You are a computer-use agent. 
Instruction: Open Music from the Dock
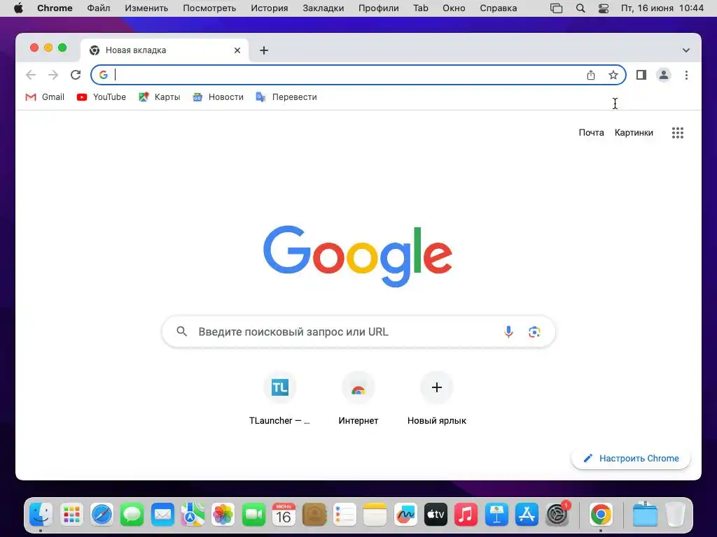(x=466, y=515)
